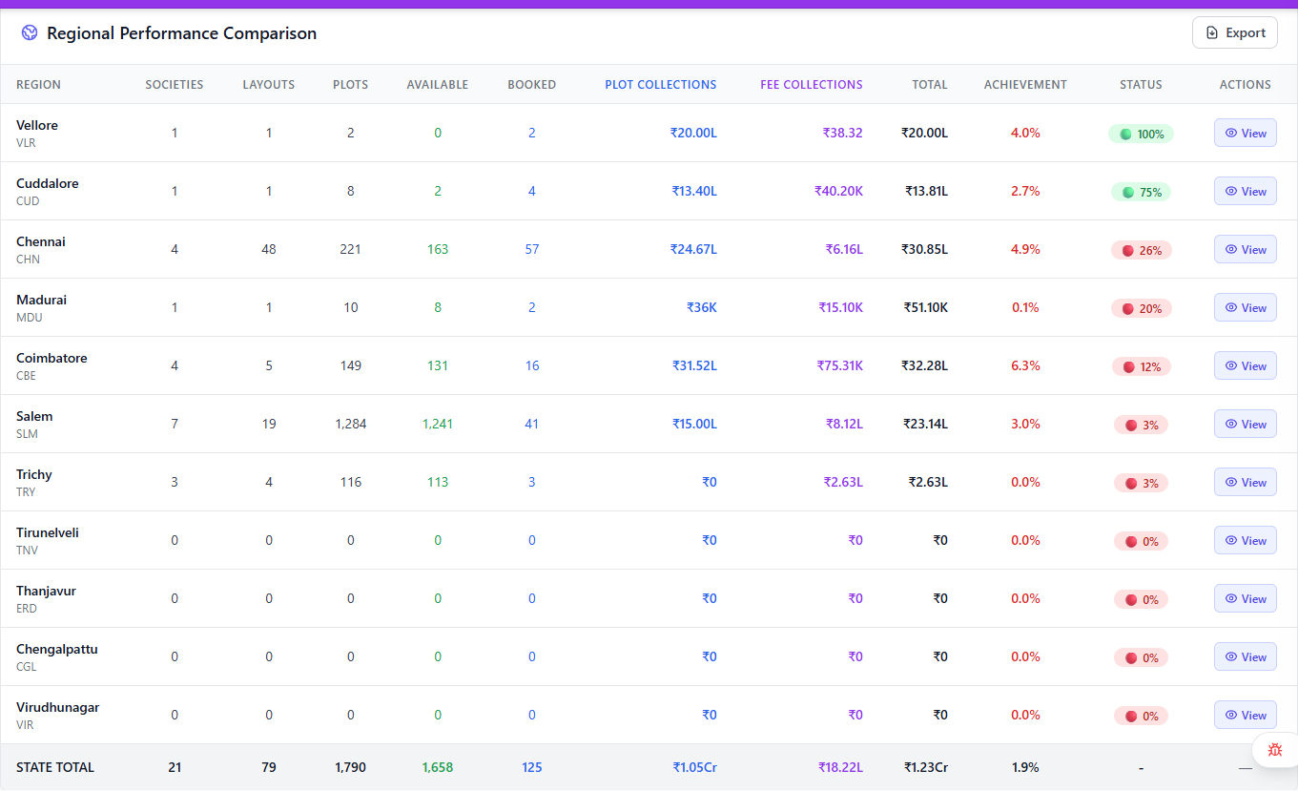Open View for Coimbatore
The height and width of the screenshot is (791, 1298).
1245,366
